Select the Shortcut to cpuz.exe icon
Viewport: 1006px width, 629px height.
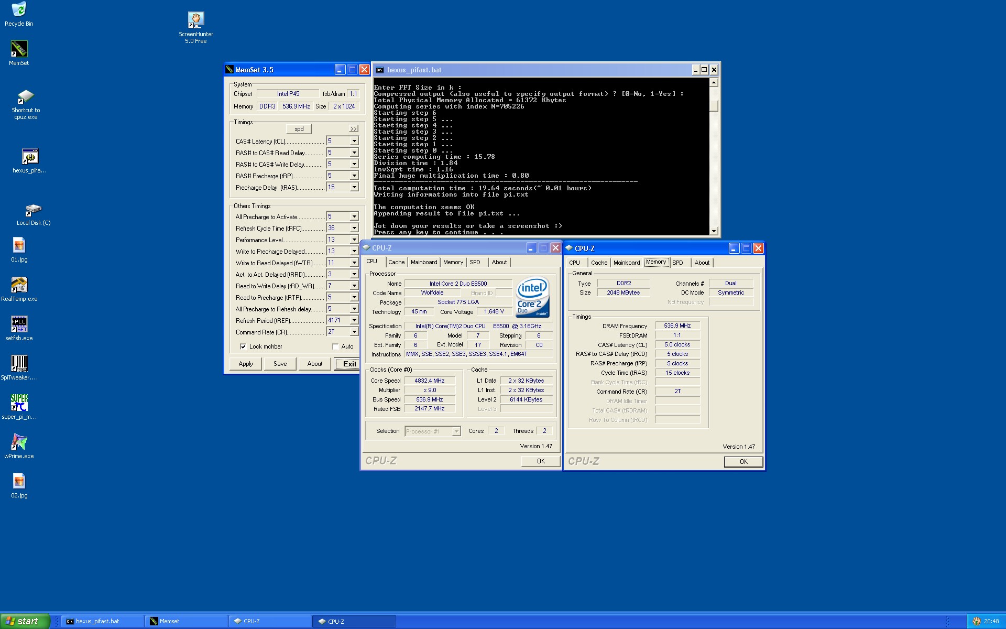click(26, 104)
